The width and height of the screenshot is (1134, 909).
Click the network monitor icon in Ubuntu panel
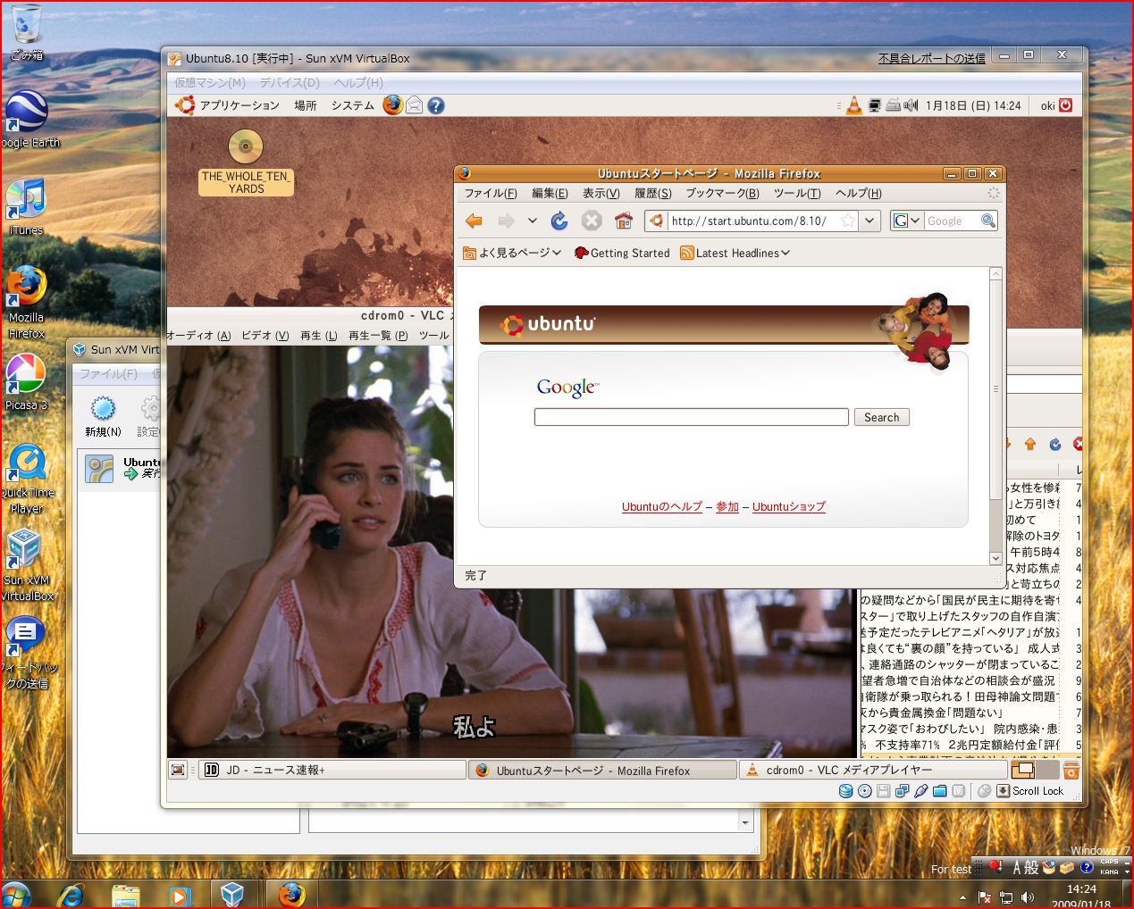click(x=875, y=105)
